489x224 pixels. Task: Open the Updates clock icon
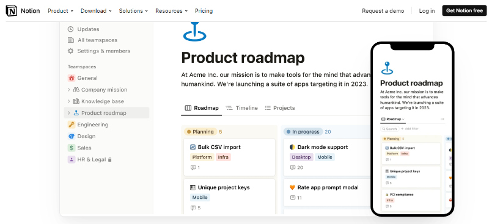click(x=71, y=29)
